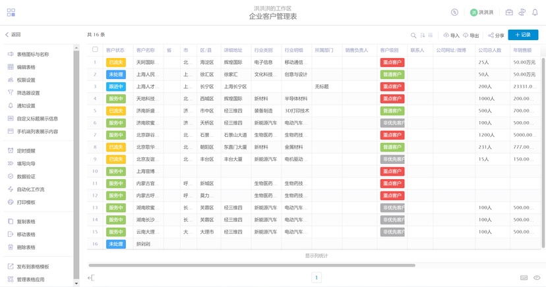
Task: Click the 天阿国际 customer name cell
Action: (x=148, y=63)
